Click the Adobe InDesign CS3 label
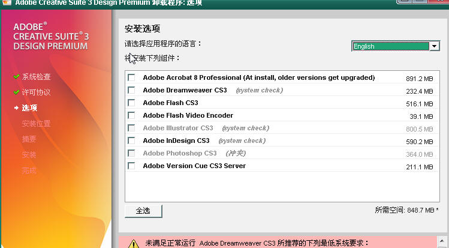Image resolution: width=449 pixels, height=248 pixels. pos(176,141)
